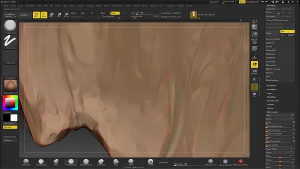This screenshot has width=300, height=169.
Task: Select the Pinch brush
Action: pos(131,162)
